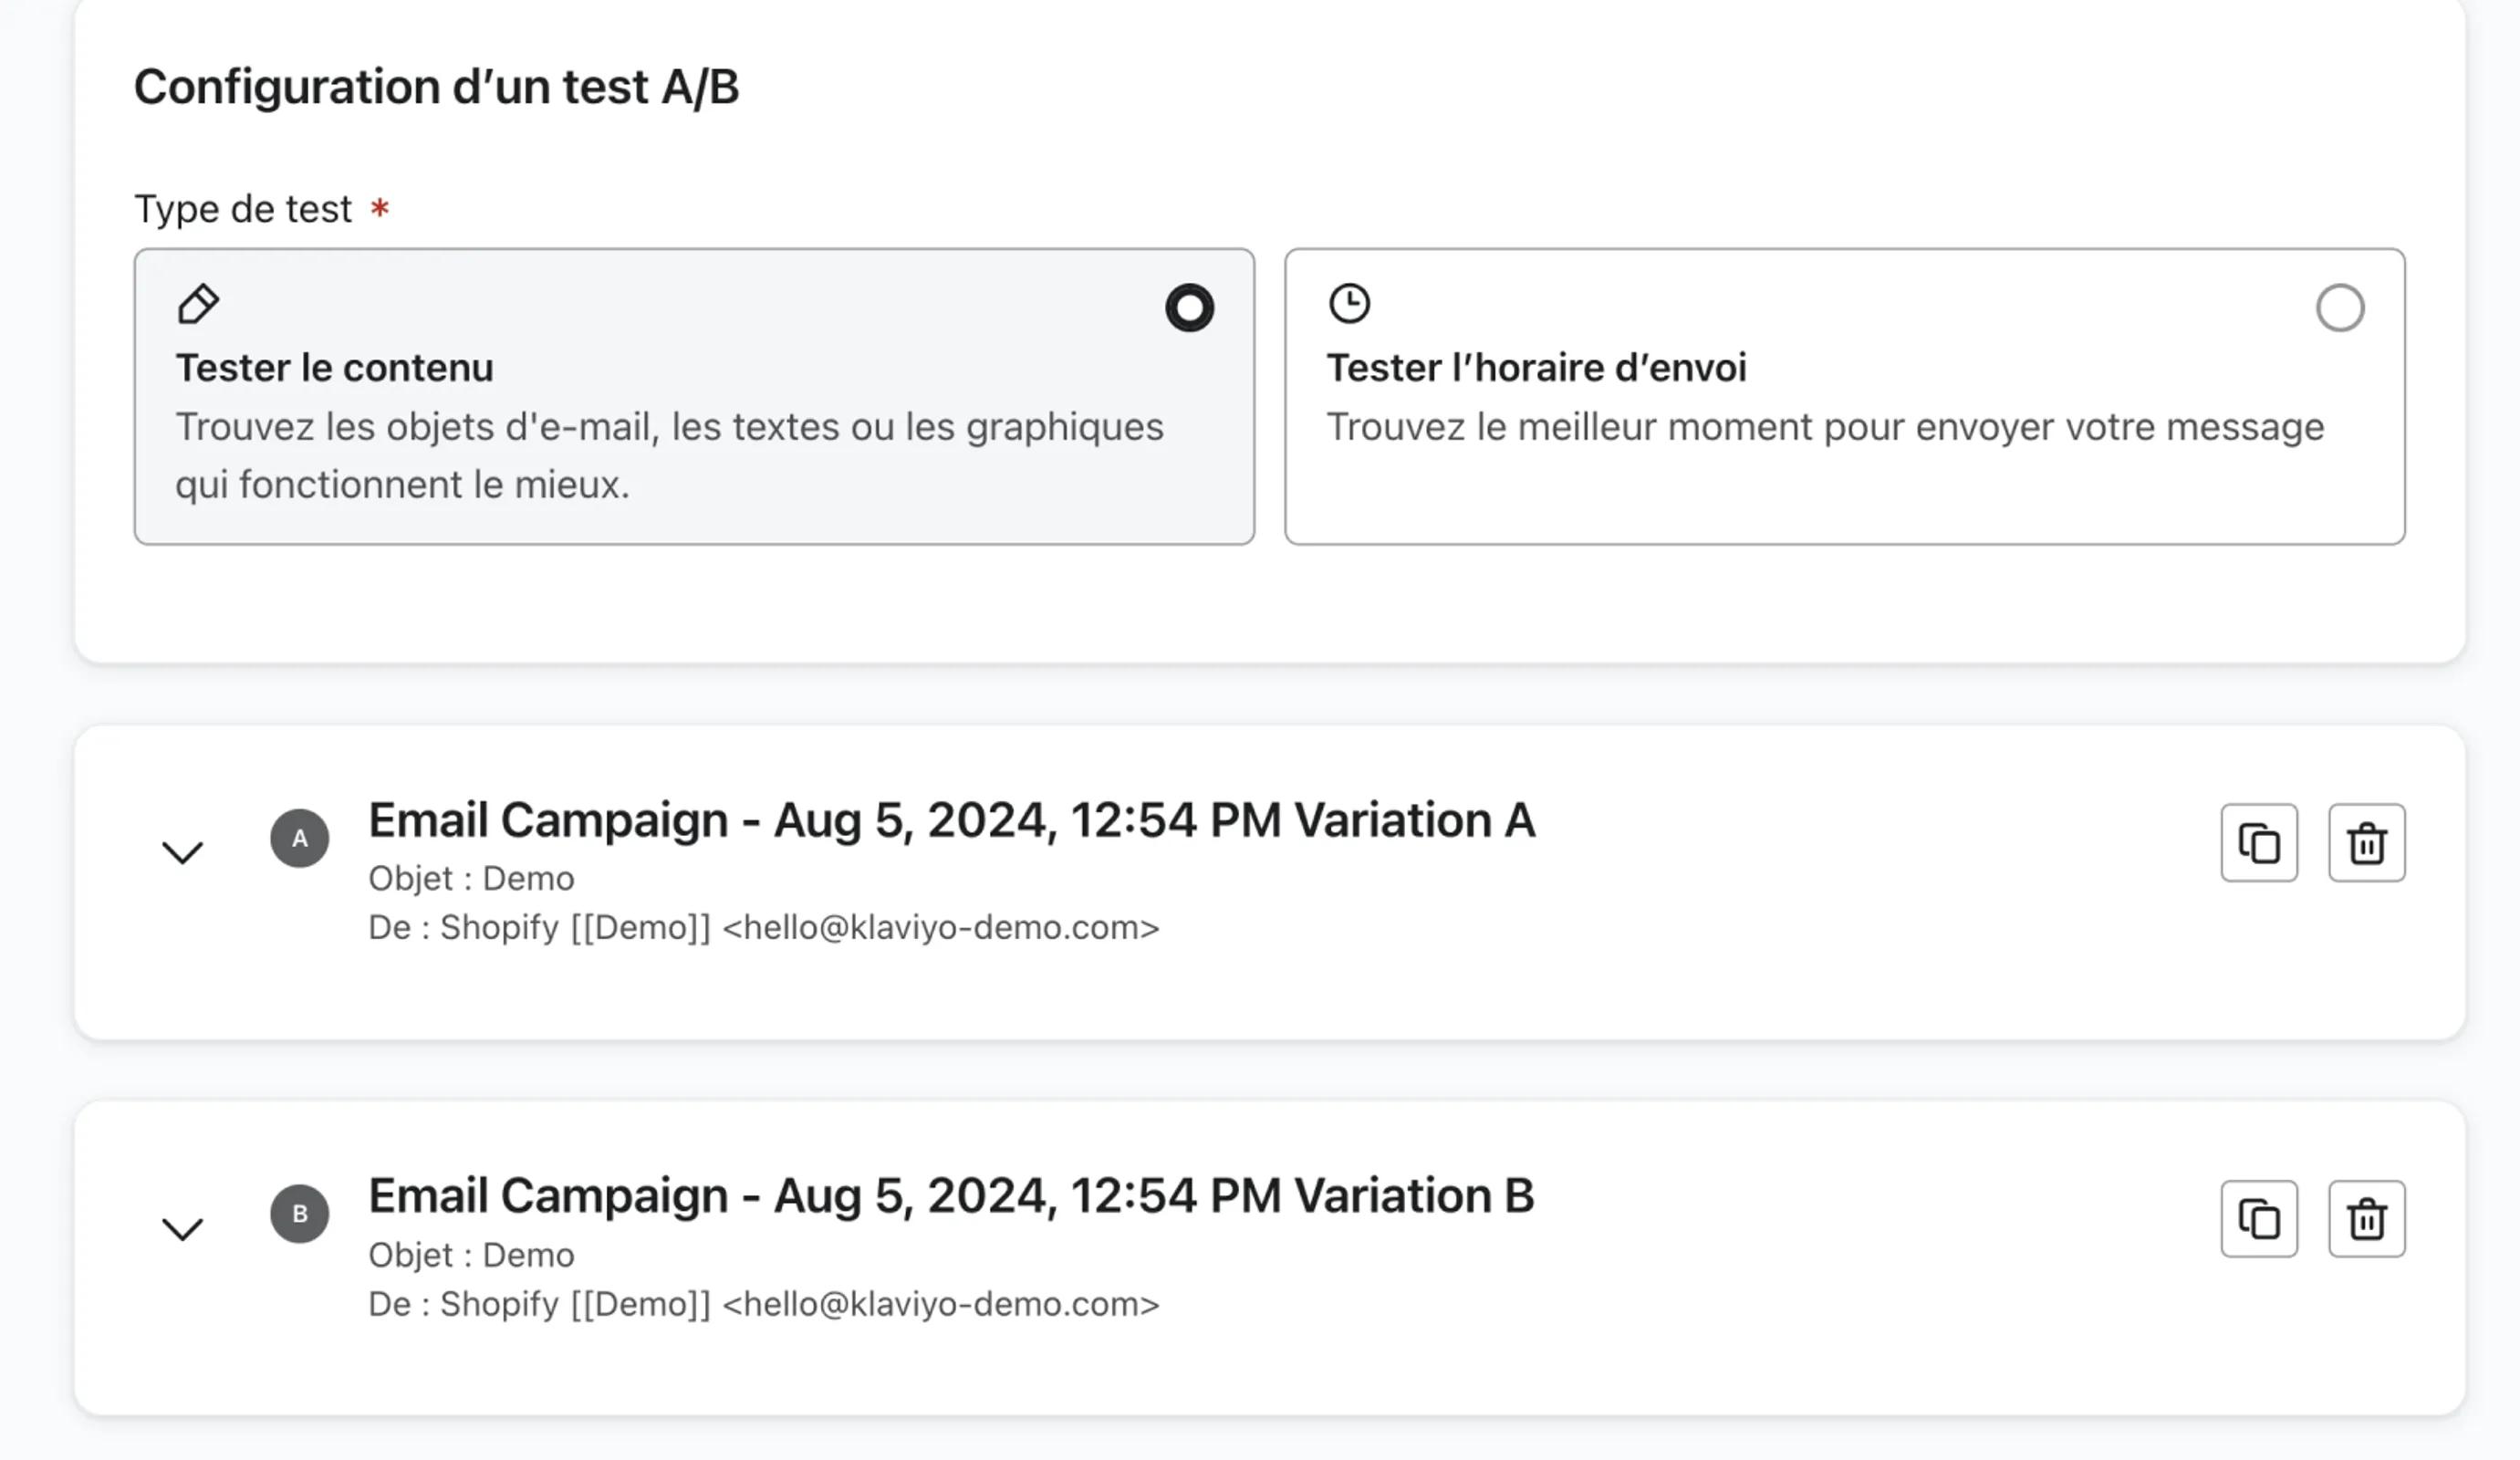
Task: Click the sender address line under Variation B
Action: (x=763, y=1304)
